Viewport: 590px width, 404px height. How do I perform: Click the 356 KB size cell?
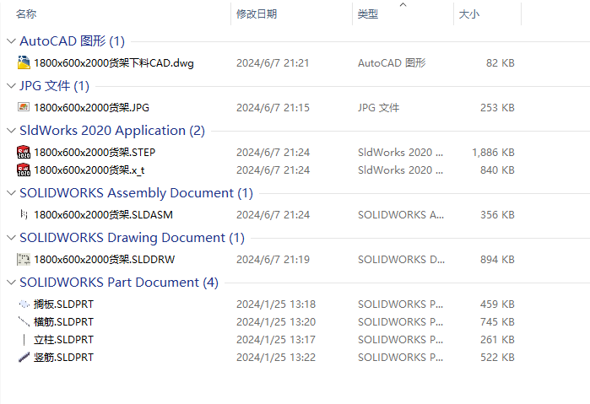497,215
